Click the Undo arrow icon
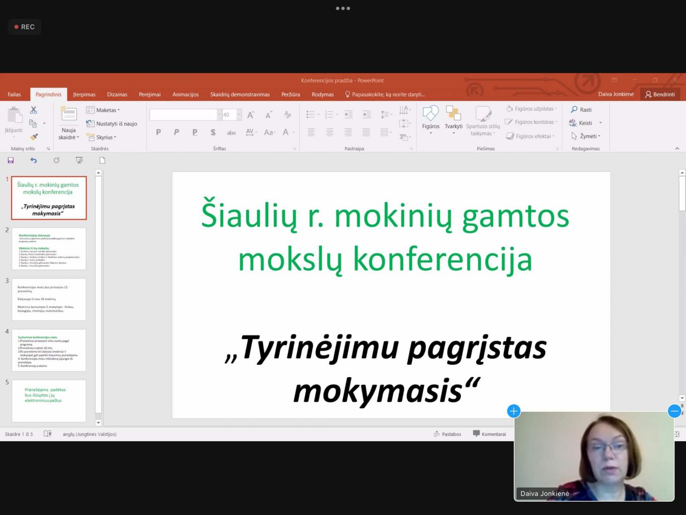This screenshot has width=686, height=515. point(33,161)
